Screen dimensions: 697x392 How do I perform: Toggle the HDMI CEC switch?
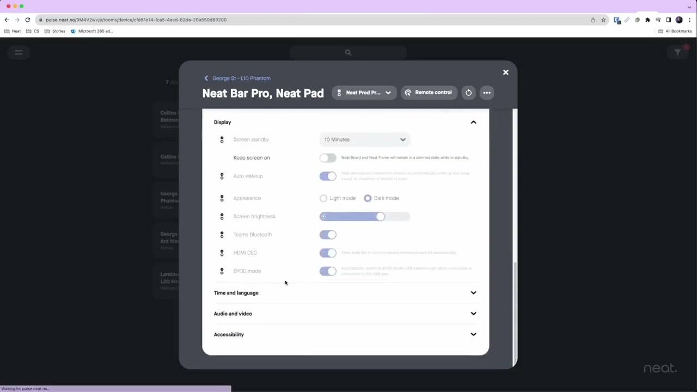[328, 253]
